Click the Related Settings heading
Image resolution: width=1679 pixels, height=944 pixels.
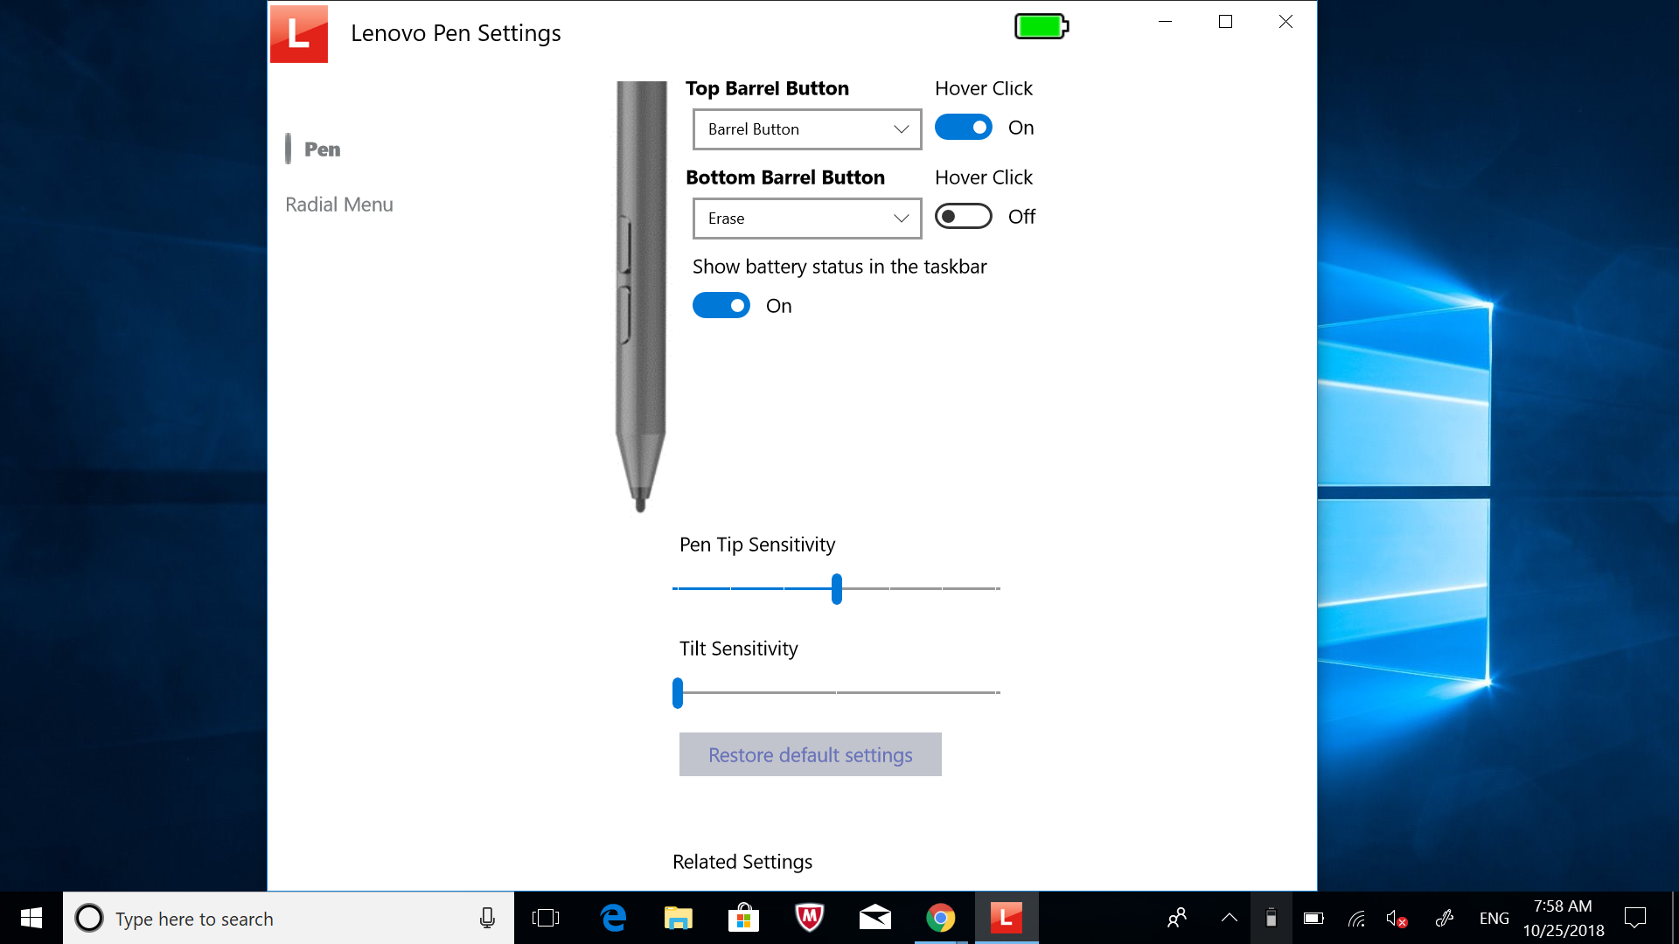[x=742, y=862]
